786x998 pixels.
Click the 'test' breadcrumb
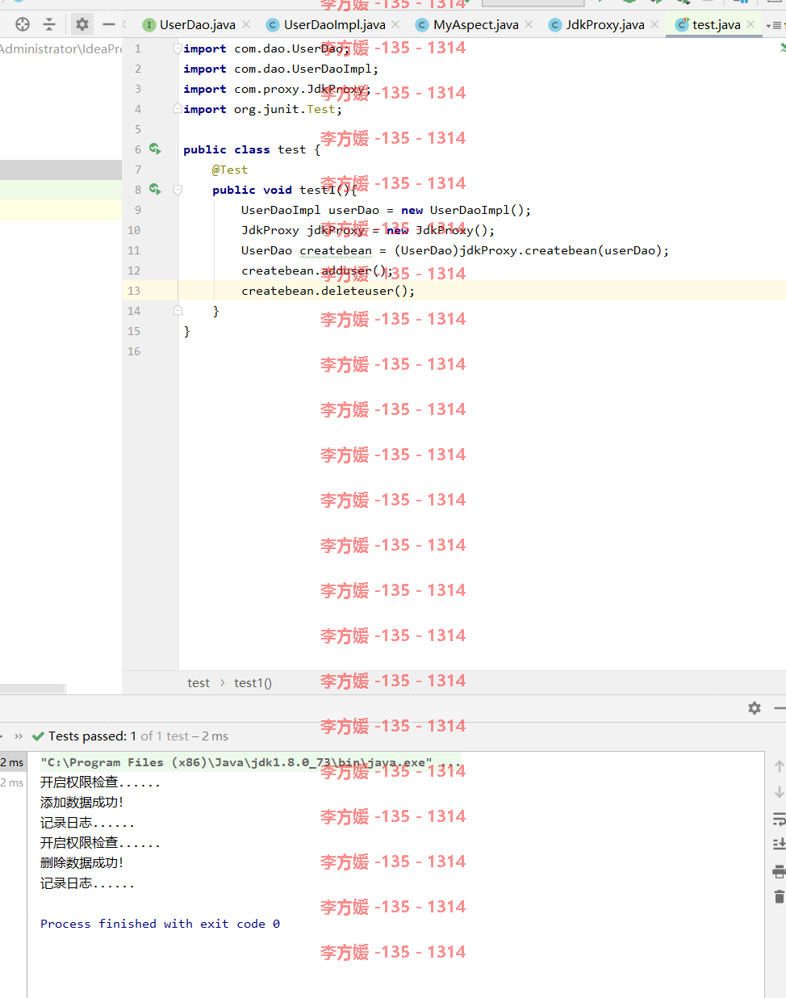click(199, 683)
